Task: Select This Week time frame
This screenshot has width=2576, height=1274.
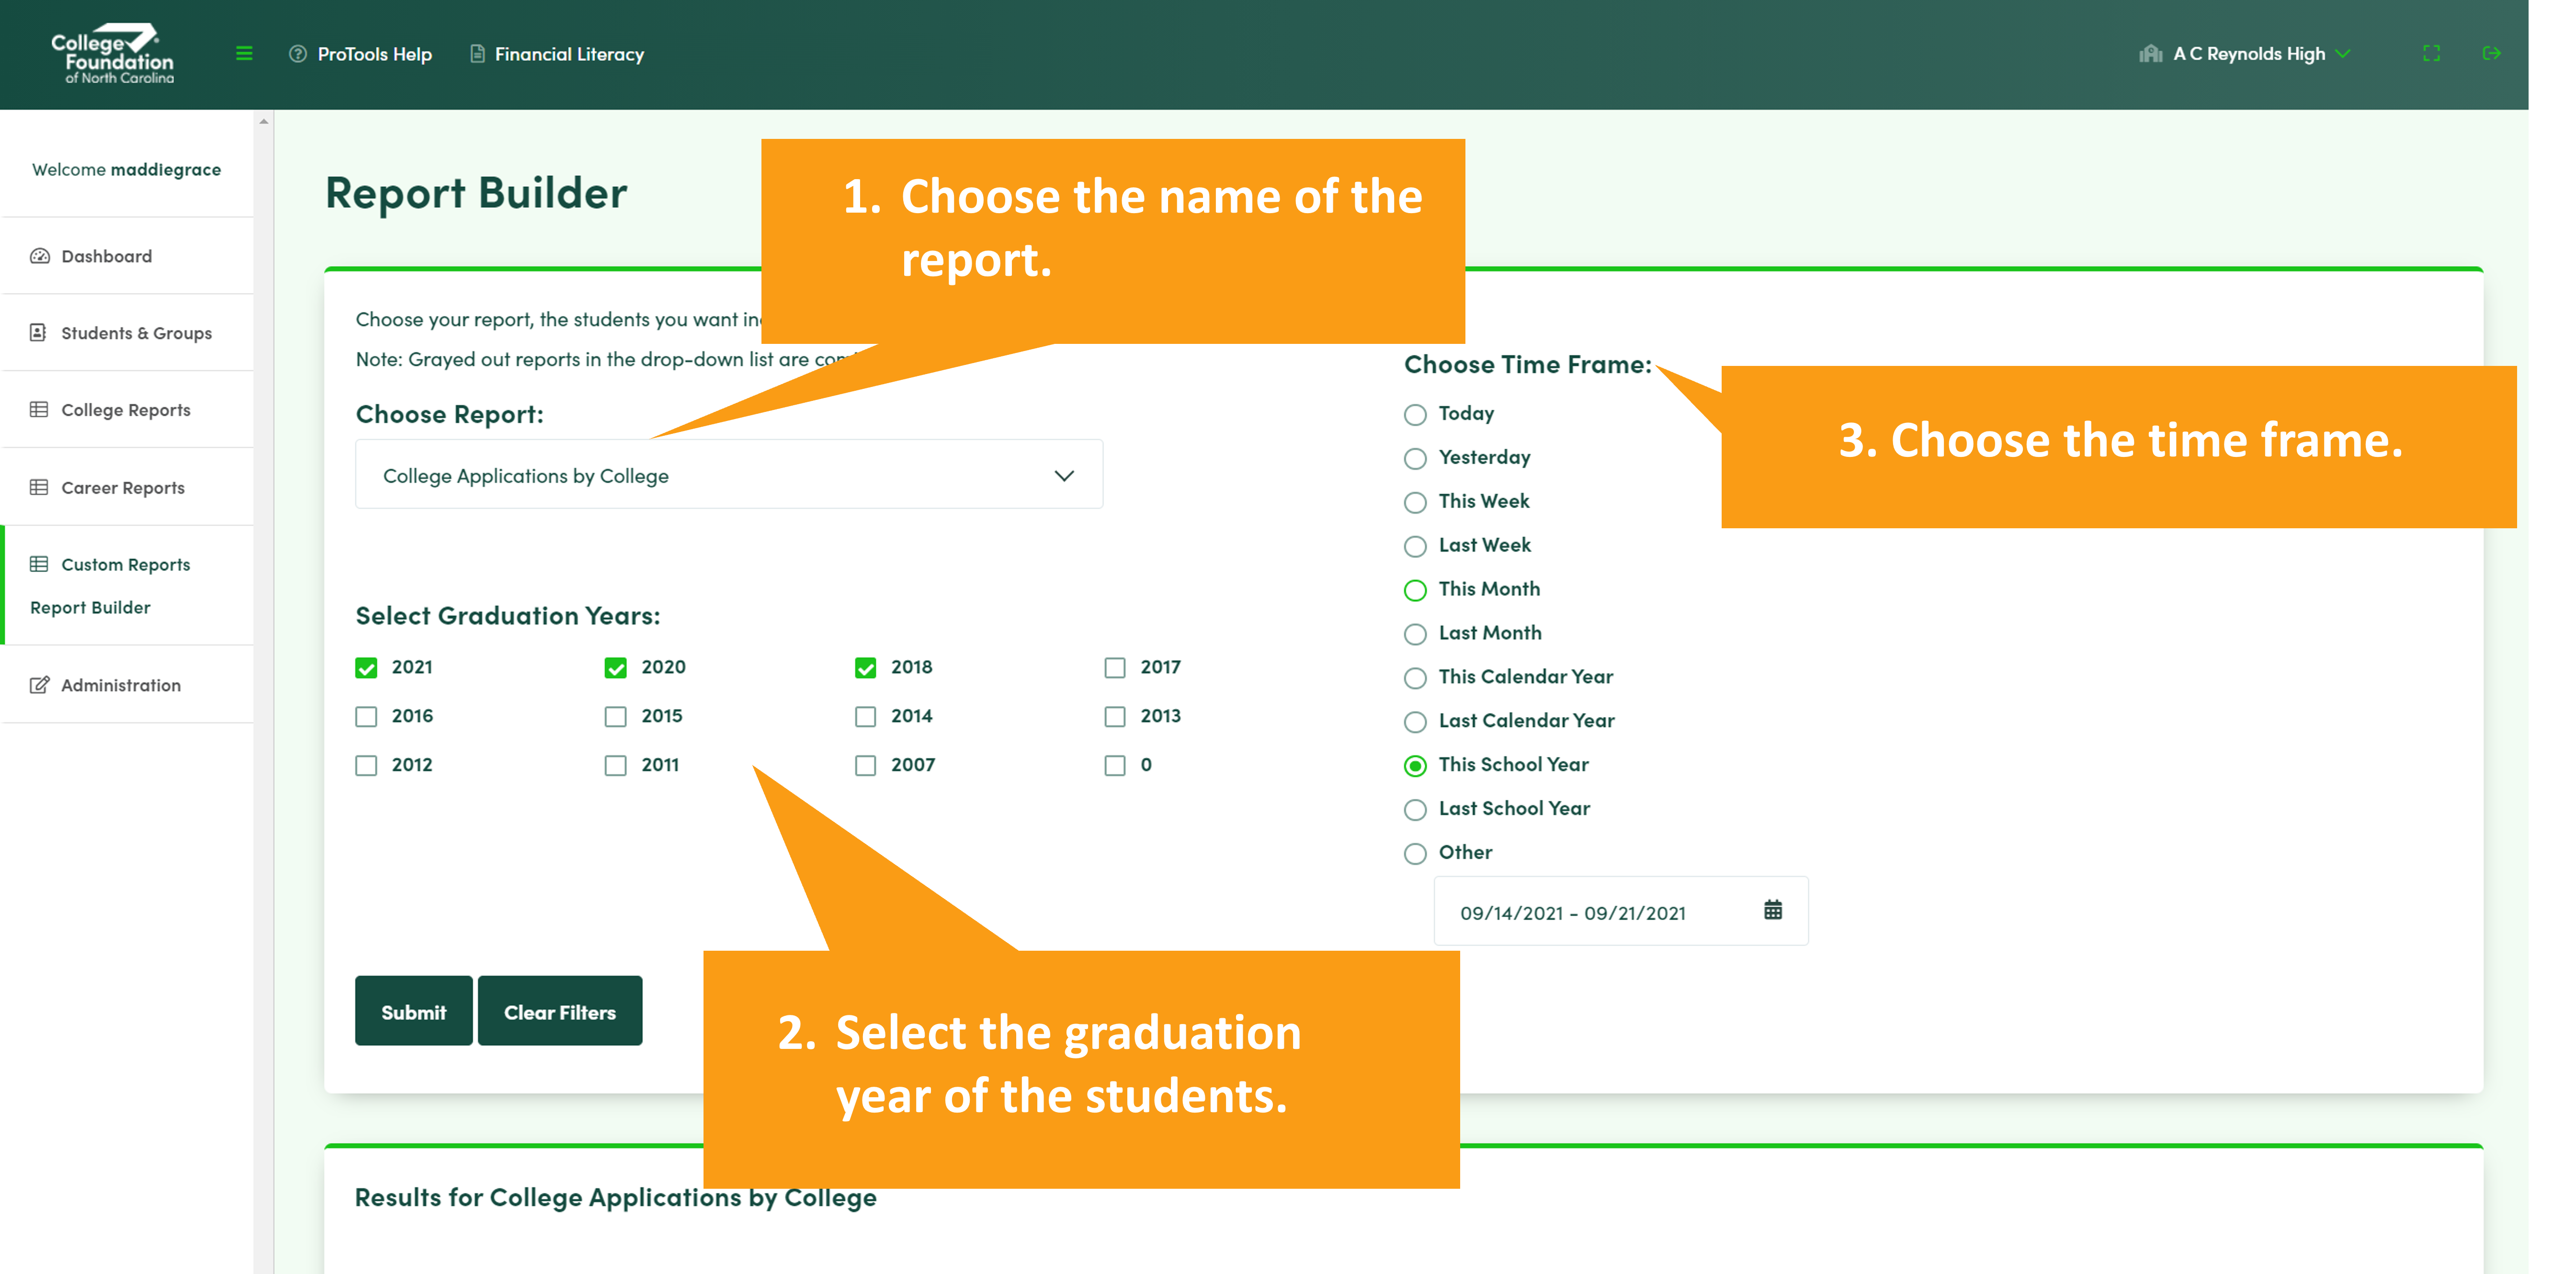Action: click(x=1415, y=503)
